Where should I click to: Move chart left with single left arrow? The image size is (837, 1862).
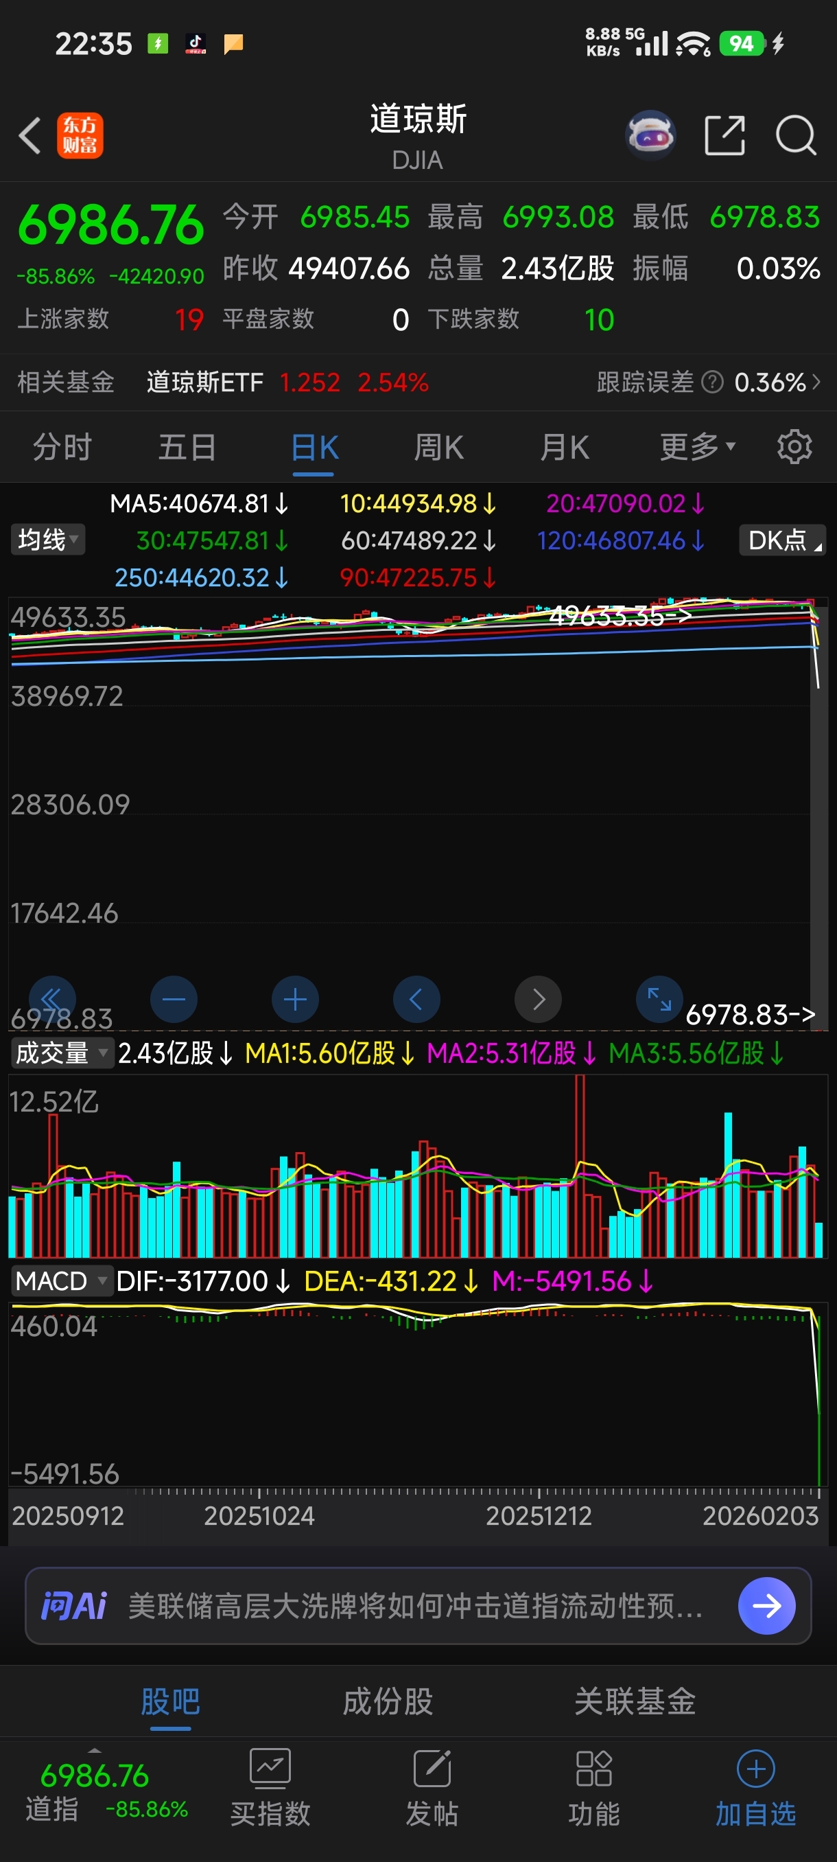(416, 999)
